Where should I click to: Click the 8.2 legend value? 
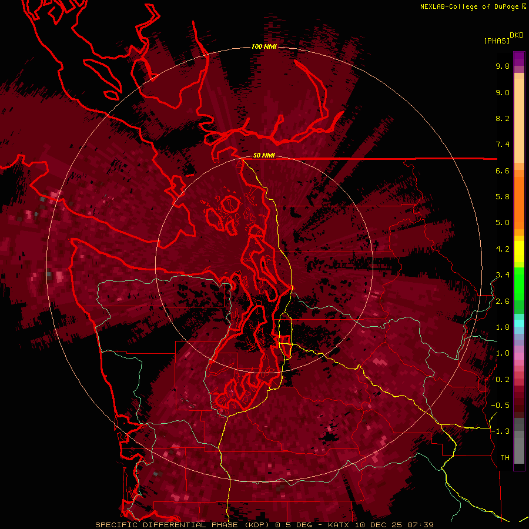point(503,118)
